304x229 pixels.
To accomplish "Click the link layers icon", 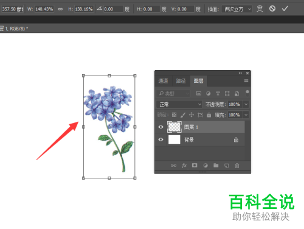I will 173,166.
